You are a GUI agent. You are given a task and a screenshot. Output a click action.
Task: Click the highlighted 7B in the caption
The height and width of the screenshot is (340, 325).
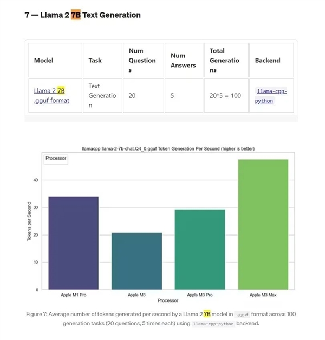[207, 314]
